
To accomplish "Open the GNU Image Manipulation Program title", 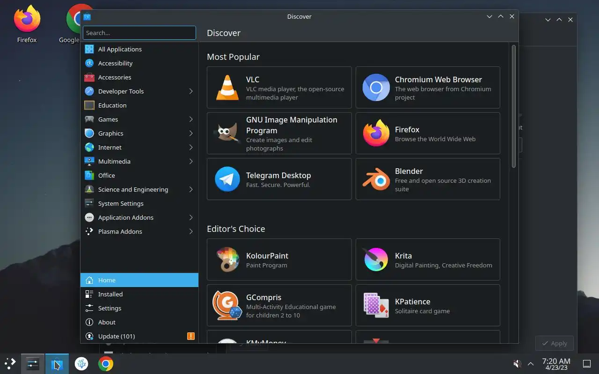I will tap(292, 125).
